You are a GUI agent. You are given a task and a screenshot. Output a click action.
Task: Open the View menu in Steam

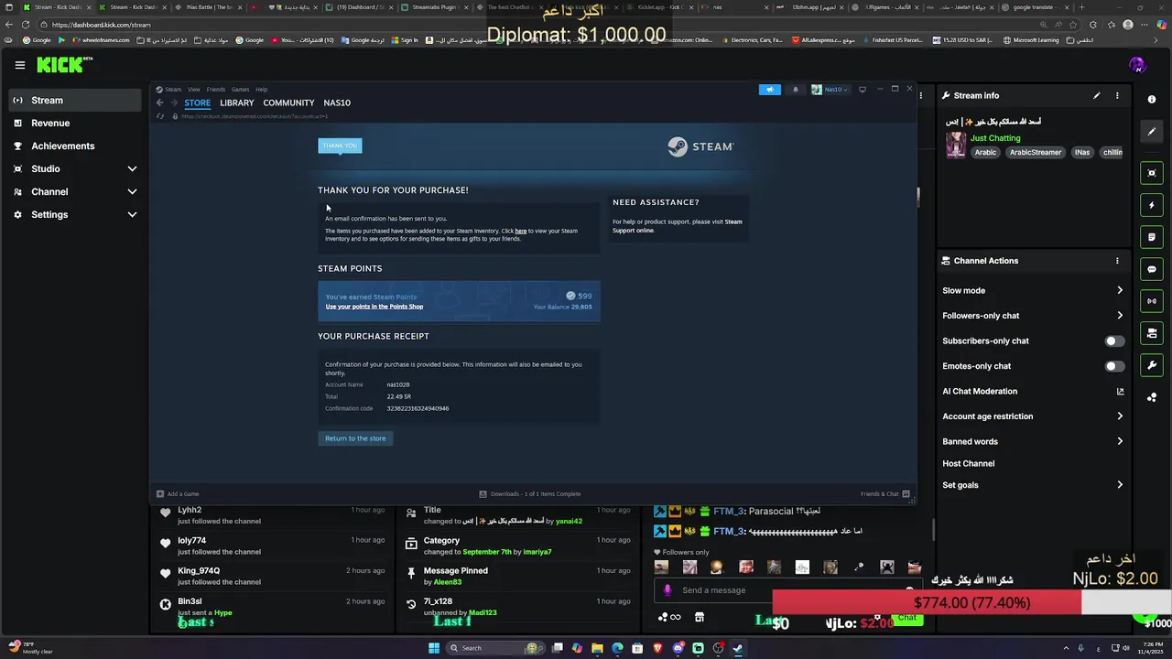click(194, 90)
